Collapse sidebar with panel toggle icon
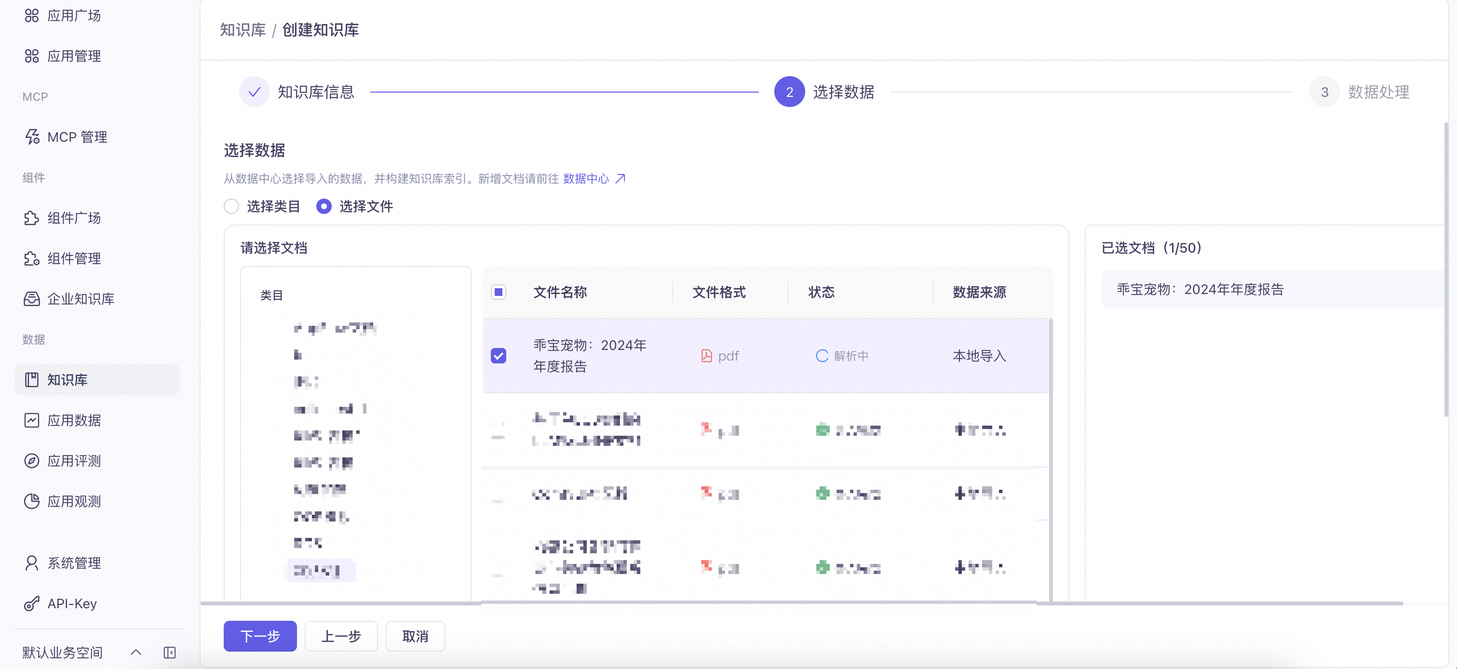1457x669 pixels. (170, 652)
